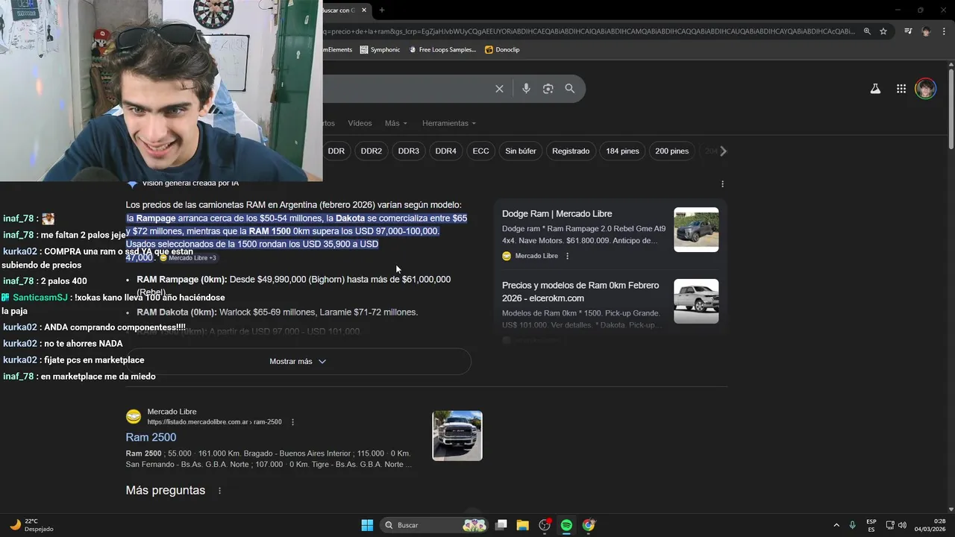Image resolution: width=955 pixels, height=537 pixels.
Task: Start a voice search with the microphone
Action: pyautogui.click(x=526, y=89)
